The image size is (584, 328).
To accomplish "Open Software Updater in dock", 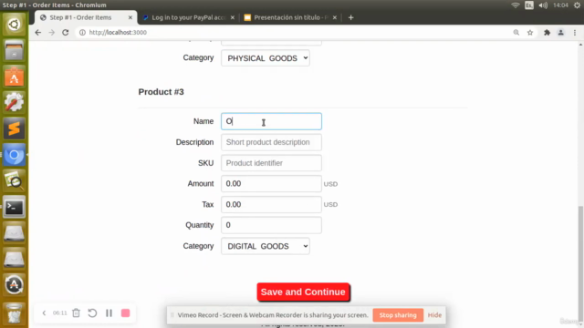I will tap(15, 285).
